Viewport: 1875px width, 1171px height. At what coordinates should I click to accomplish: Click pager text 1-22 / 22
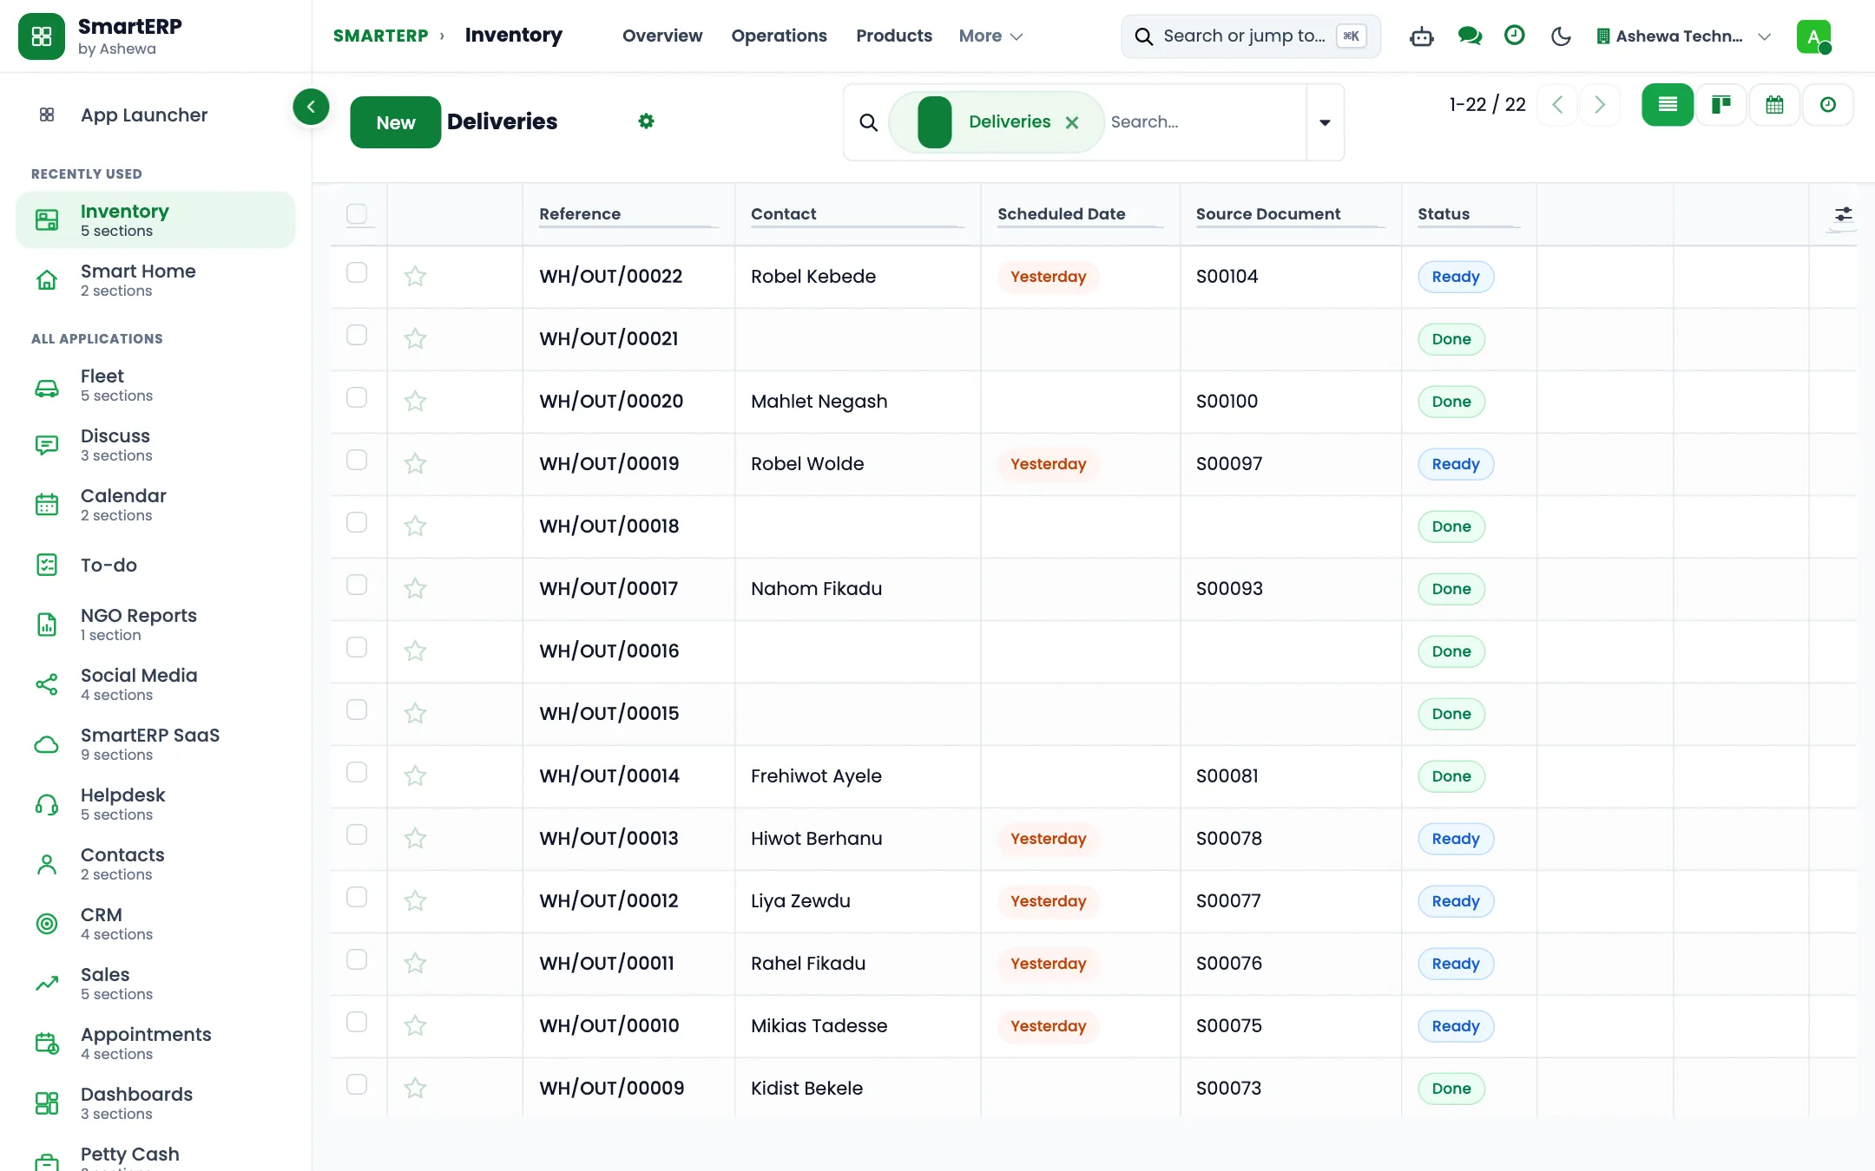[1487, 105]
